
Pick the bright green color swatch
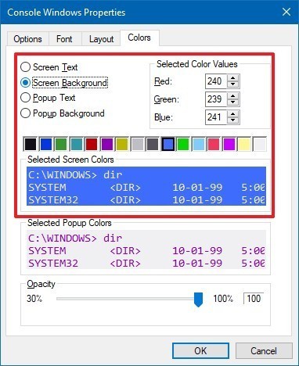click(183, 144)
